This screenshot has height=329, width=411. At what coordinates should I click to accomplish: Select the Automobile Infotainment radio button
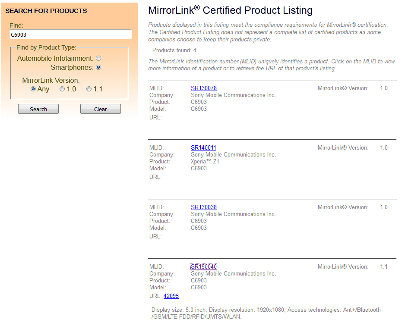click(98, 58)
